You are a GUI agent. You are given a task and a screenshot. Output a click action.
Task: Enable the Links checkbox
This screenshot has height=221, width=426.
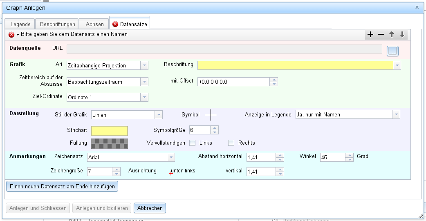pyautogui.click(x=192, y=143)
